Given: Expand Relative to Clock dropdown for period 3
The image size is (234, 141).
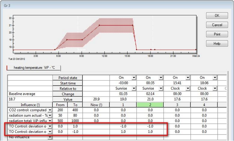Looking at the screenshot, I should coord(188,88).
